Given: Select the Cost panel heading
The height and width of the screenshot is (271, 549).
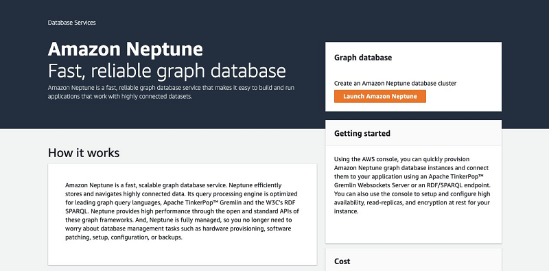Looking at the screenshot, I should point(342,261).
